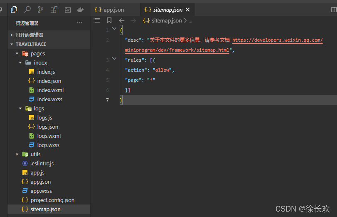Click the bookmark icon in editor toolbar
This screenshot has width=337, height=217.
click(109, 20)
